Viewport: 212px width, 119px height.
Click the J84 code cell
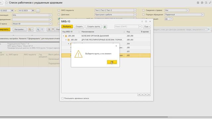(x=128, y=44)
